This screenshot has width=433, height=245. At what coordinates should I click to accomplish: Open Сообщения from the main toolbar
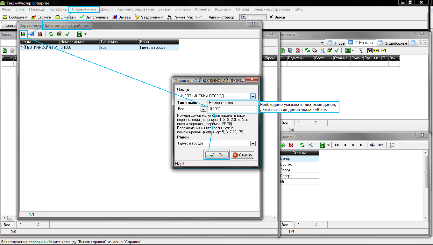(x=15, y=17)
